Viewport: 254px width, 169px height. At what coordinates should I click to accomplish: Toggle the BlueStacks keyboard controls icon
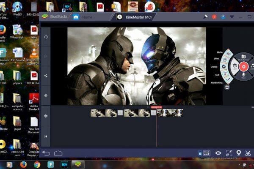(207, 153)
